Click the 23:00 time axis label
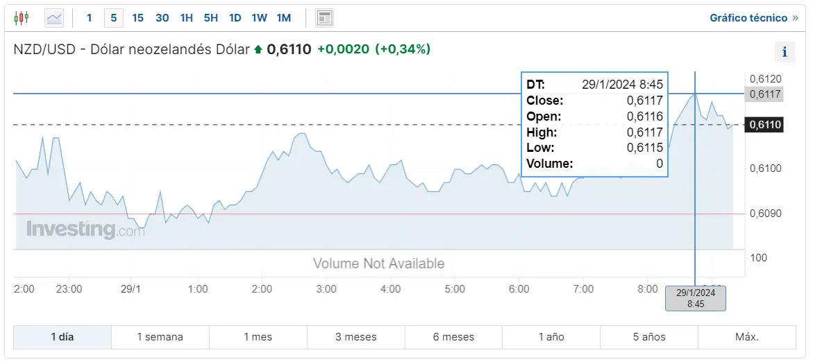813x364 pixels. (69, 289)
